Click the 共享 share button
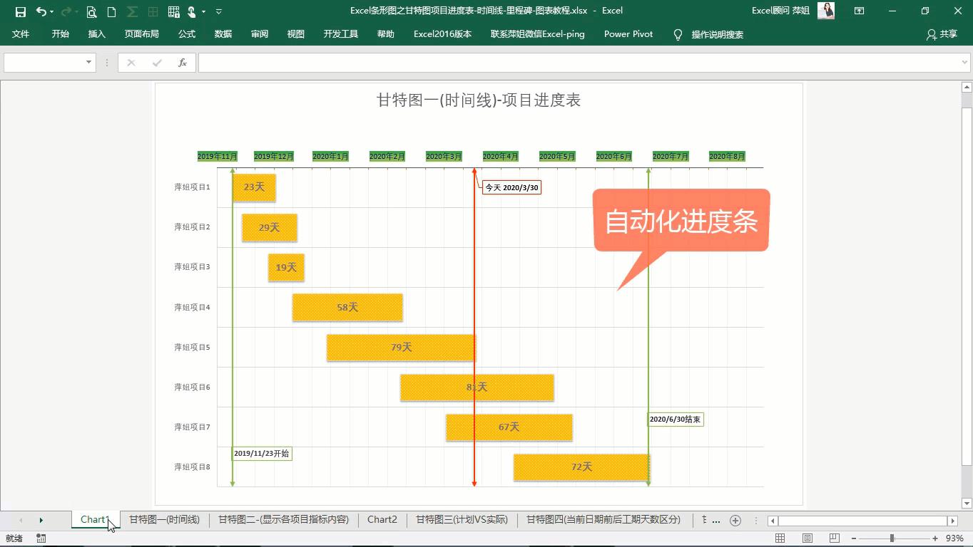Image resolution: width=973 pixels, height=547 pixels. [942, 34]
